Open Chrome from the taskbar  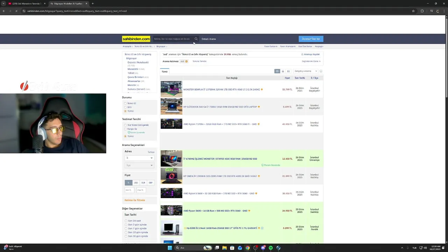247,248
